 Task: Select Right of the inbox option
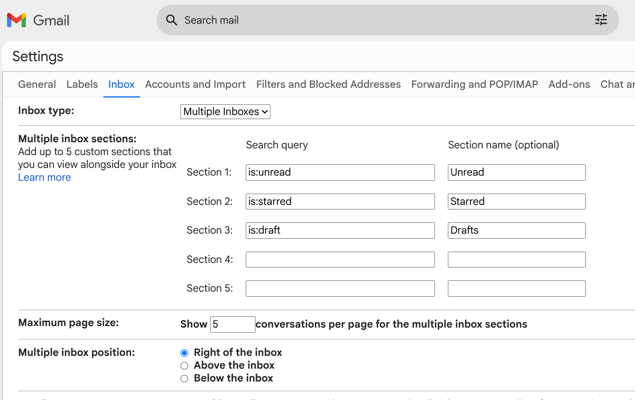click(185, 353)
